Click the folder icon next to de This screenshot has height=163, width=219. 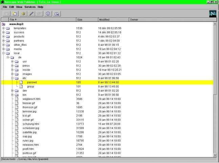pyautogui.click(x=12, y=57)
